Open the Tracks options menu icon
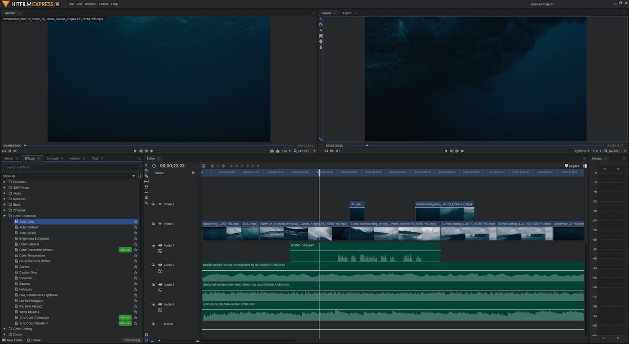The image size is (629, 344). (193, 173)
